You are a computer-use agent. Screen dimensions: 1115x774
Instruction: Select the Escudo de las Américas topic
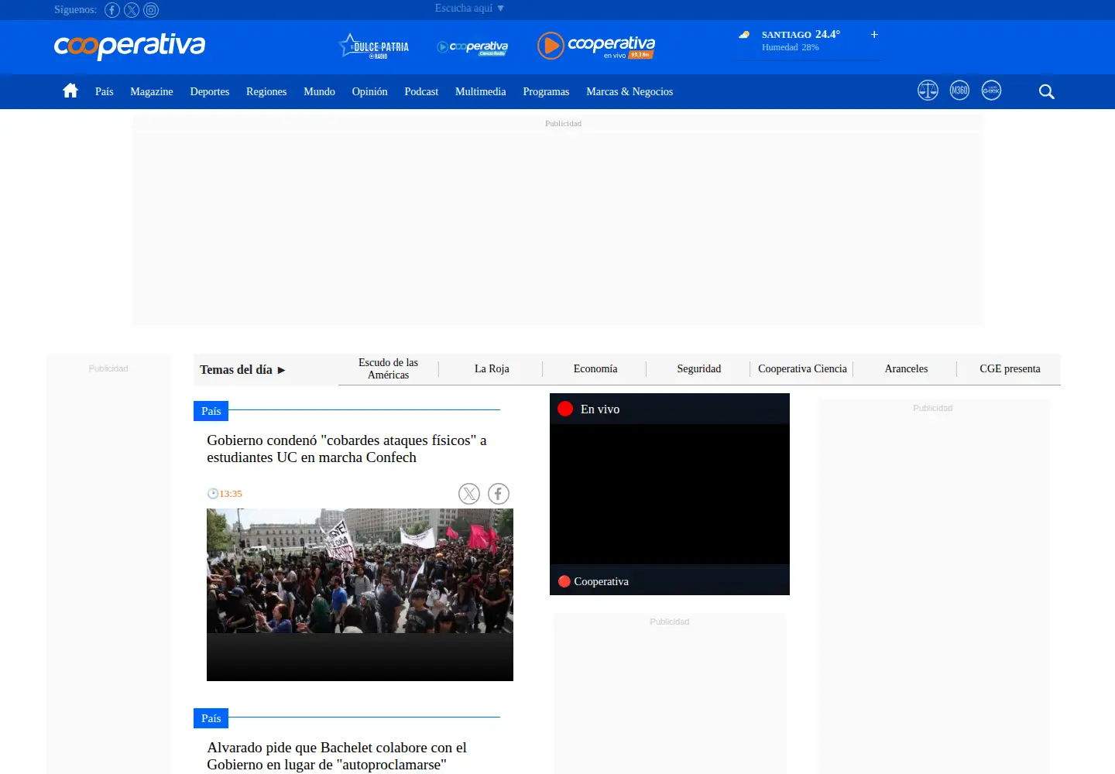(x=388, y=368)
